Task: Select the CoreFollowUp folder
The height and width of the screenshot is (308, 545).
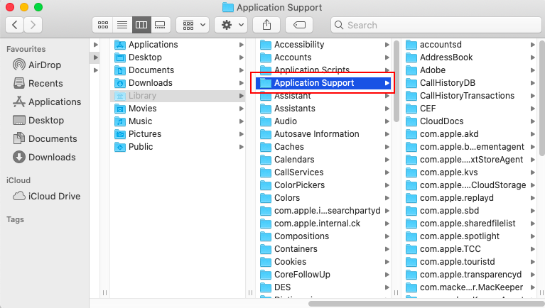Action: (x=323, y=275)
